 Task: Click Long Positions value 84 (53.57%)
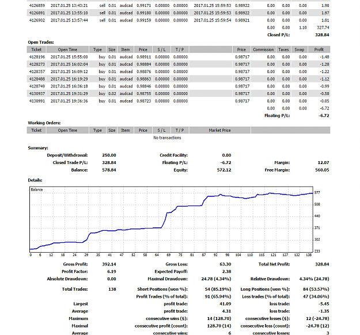tap(316, 290)
